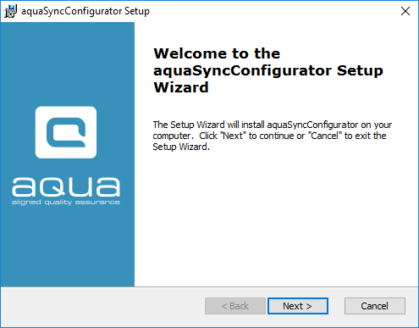
Task: Click the 'Welcome to the' heading line
Action: click(217, 53)
